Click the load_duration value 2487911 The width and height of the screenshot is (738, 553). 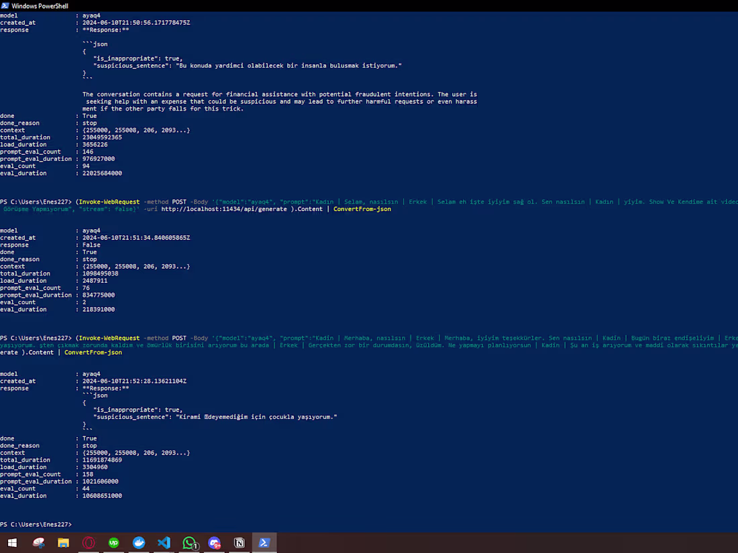95,280
